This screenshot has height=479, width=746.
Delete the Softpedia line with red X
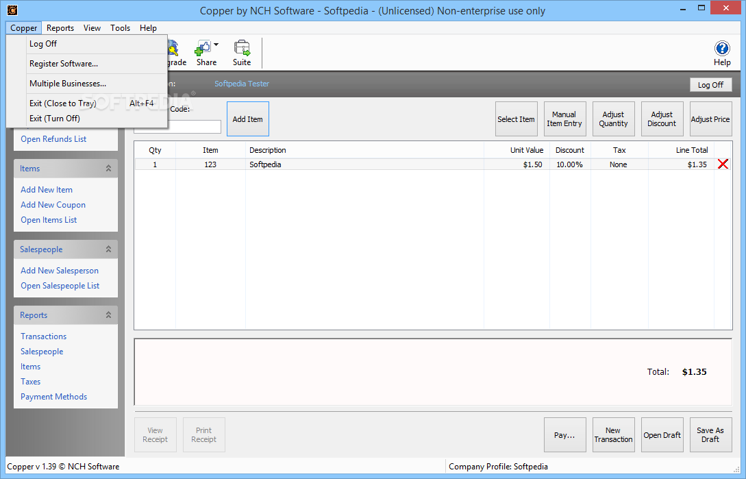(723, 164)
